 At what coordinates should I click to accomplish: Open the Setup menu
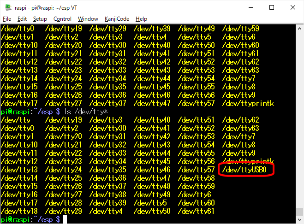point(40,19)
